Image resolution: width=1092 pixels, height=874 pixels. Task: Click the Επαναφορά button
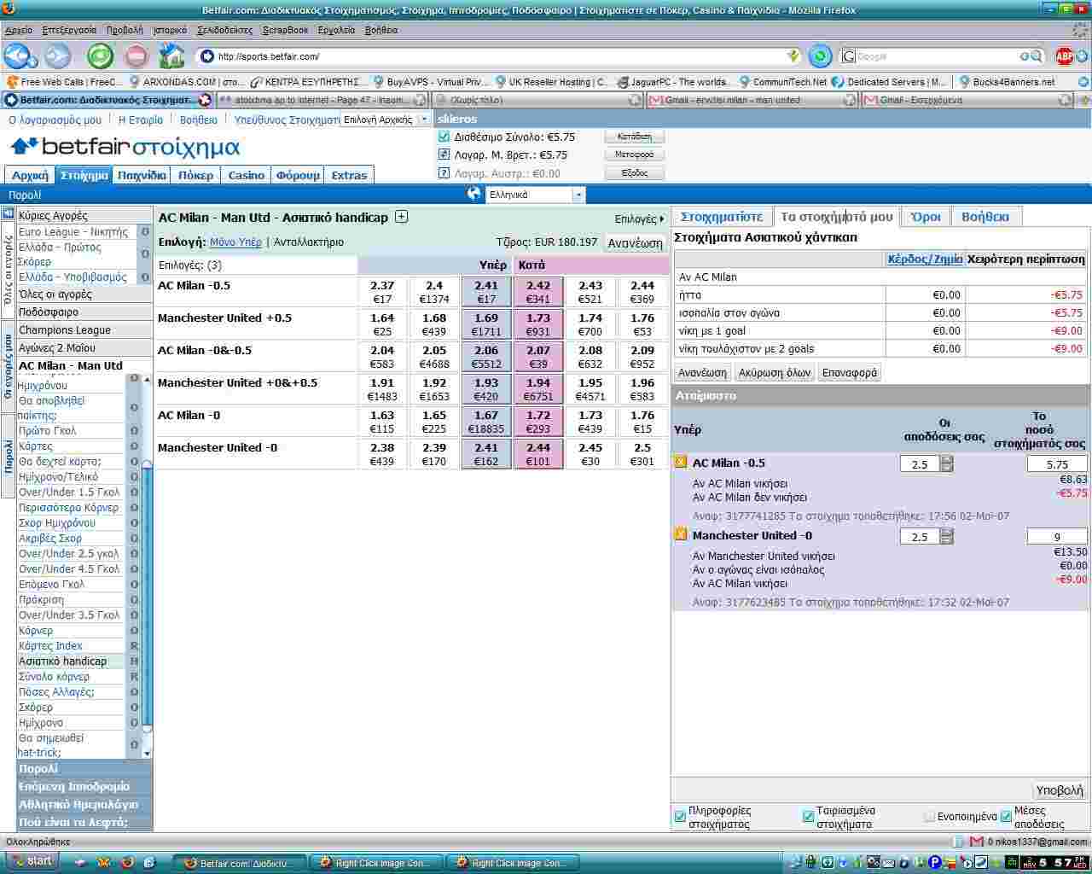848,373
